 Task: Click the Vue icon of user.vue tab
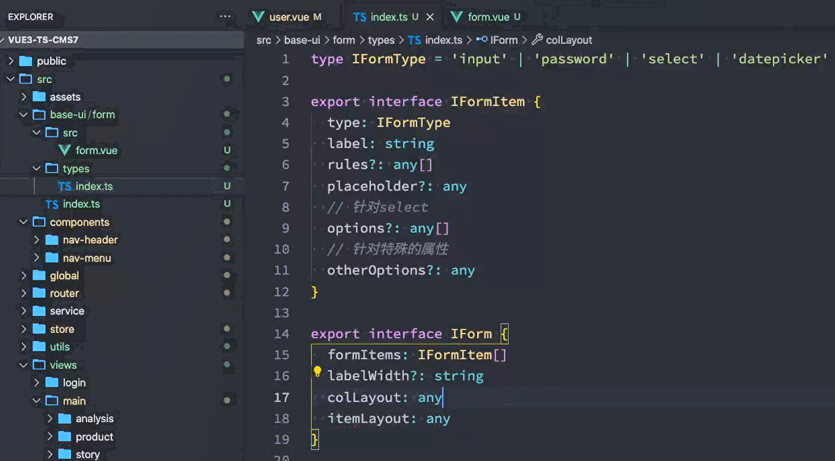pos(258,17)
